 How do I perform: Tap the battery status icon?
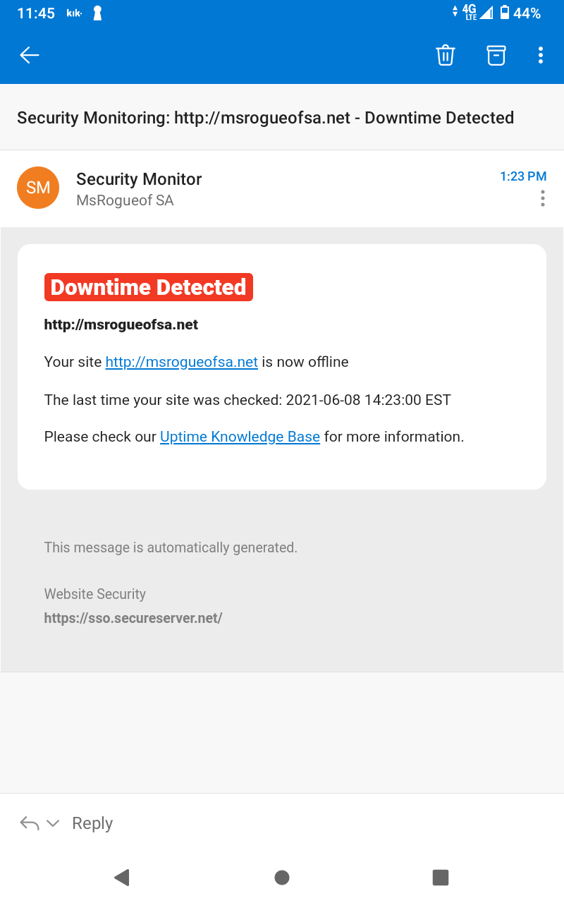tap(505, 13)
